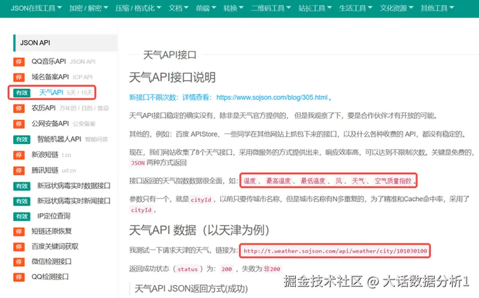The width and height of the screenshot is (479, 298).
Task: Click the 停 badge beside 微信检测接口
Action: [x=19, y=262]
